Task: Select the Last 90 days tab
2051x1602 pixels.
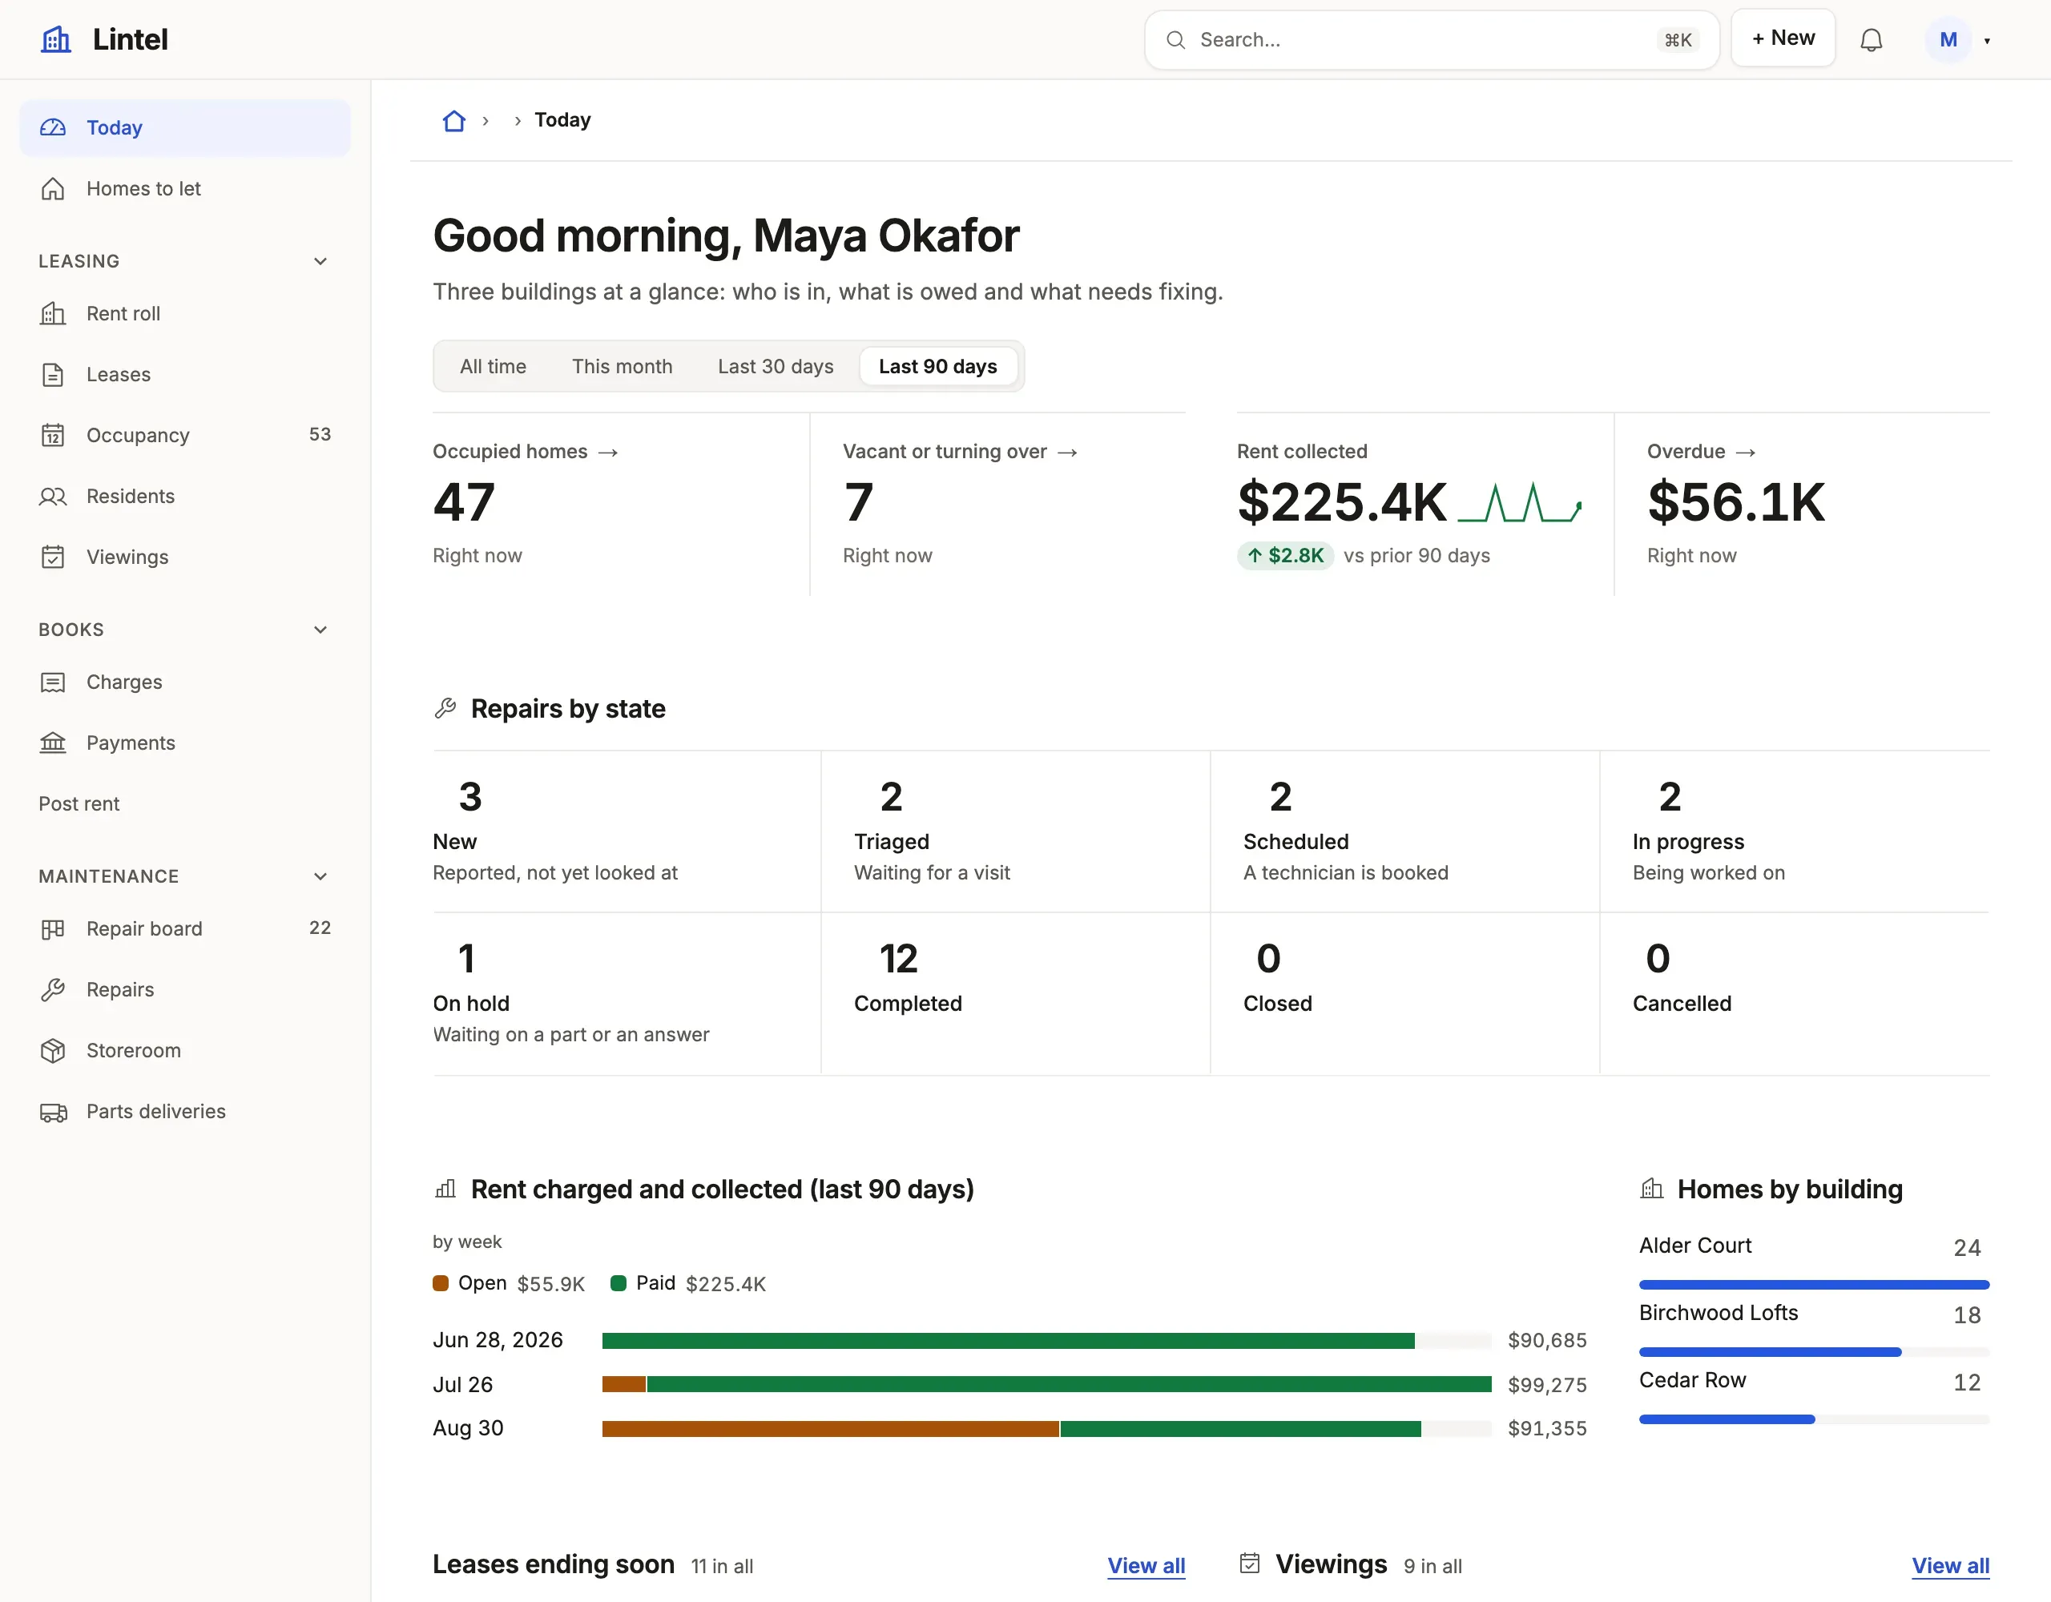Action: point(938,366)
